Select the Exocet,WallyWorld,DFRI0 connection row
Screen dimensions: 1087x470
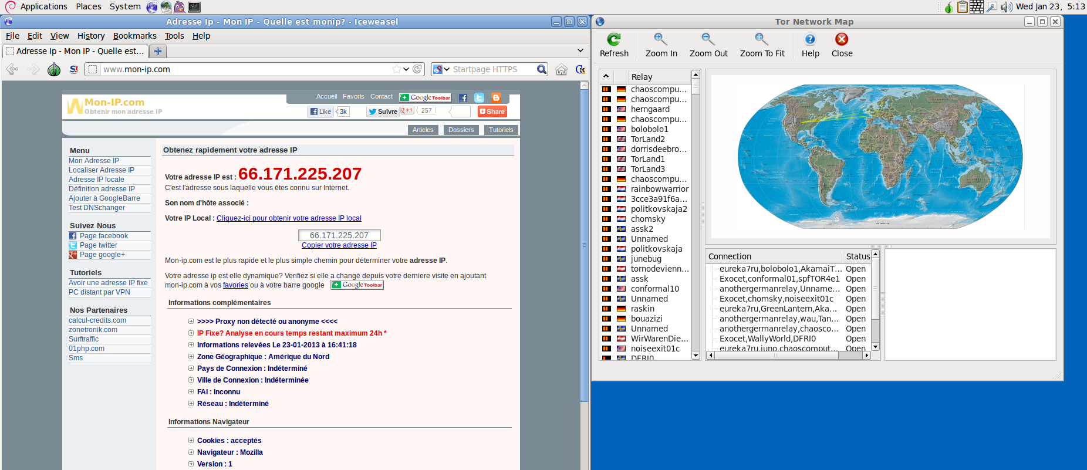coord(788,339)
